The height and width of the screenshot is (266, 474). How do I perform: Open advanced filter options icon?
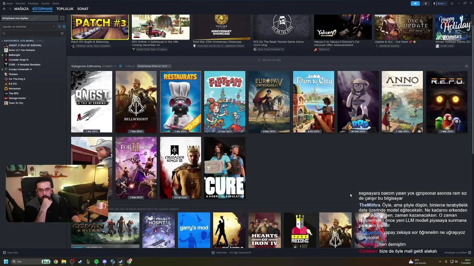pyautogui.click(x=62, y=34)
